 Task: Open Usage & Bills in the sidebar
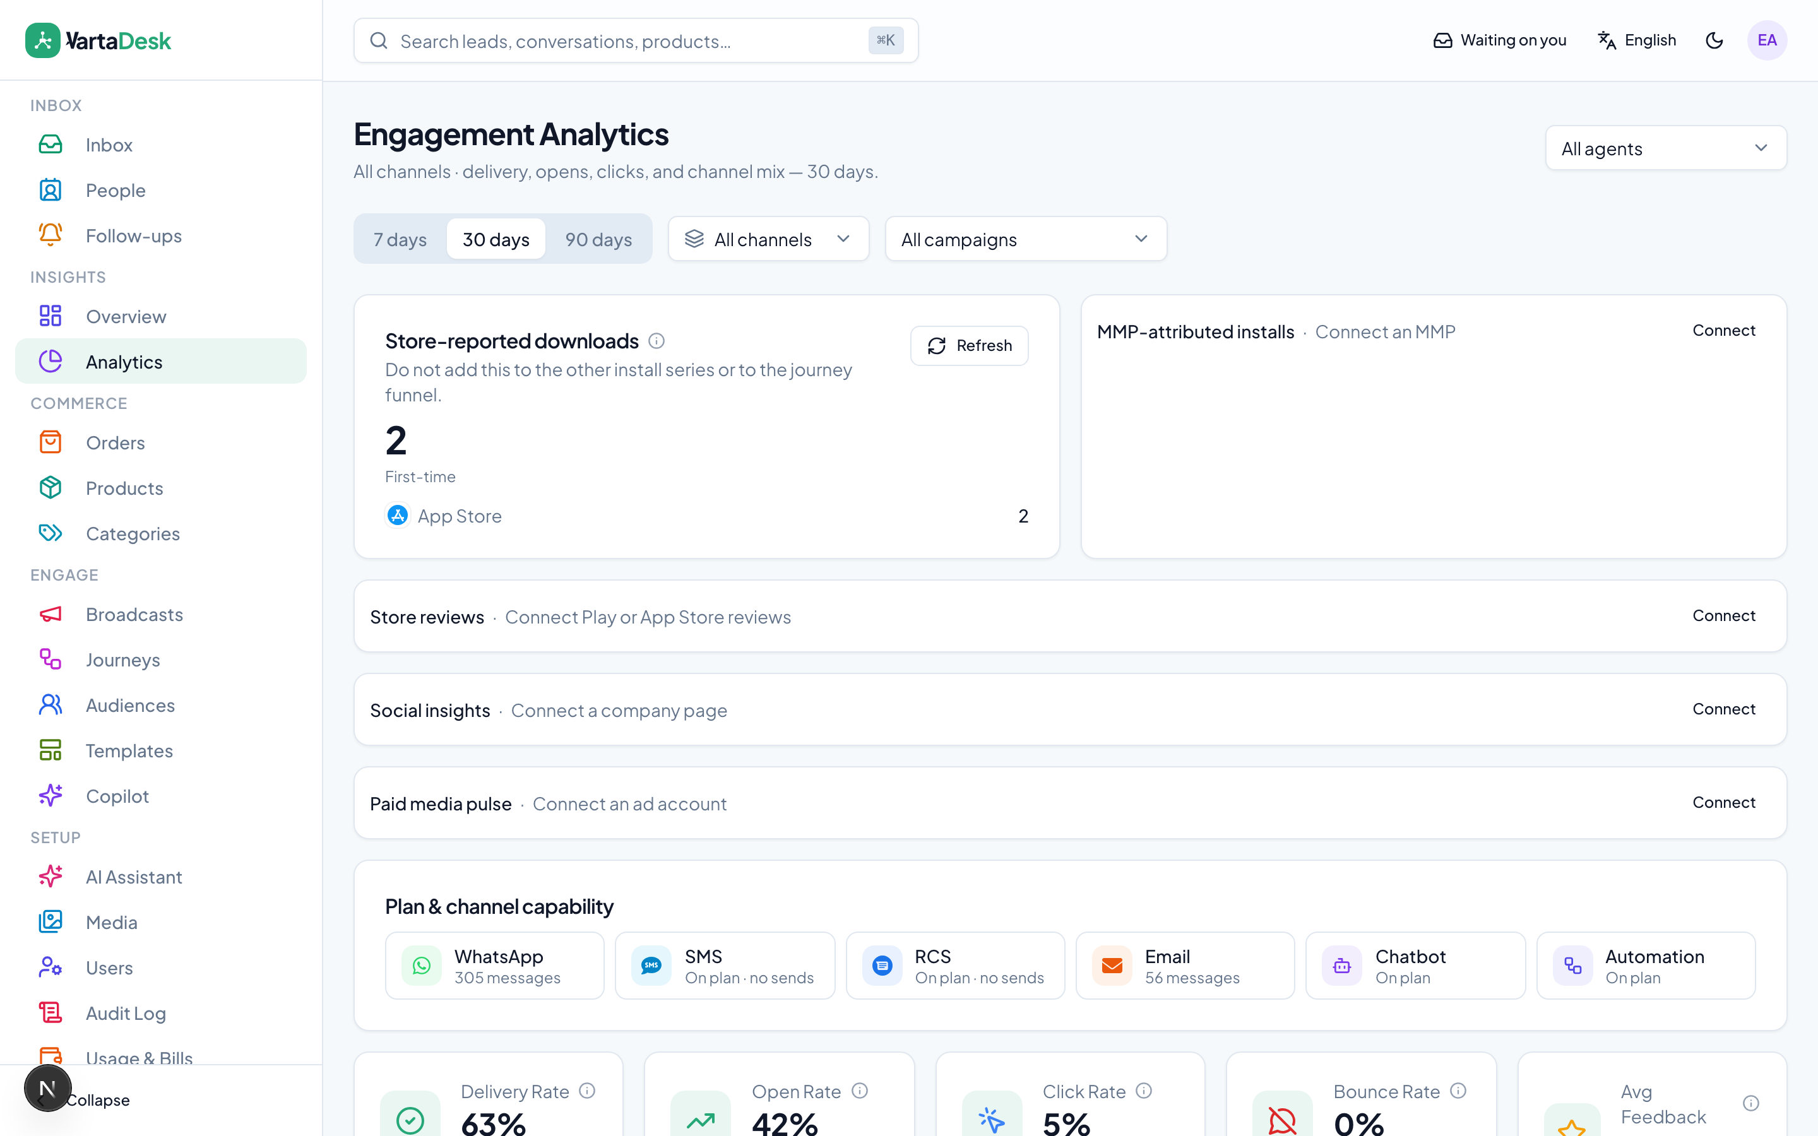tap(161, 1054)
